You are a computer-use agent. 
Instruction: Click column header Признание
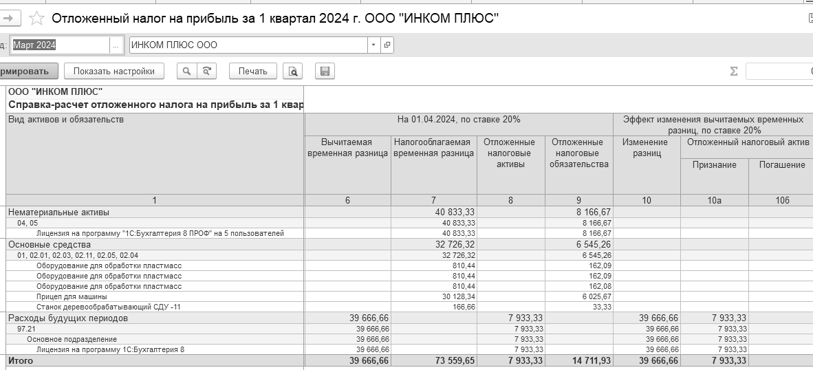point(715,176)
